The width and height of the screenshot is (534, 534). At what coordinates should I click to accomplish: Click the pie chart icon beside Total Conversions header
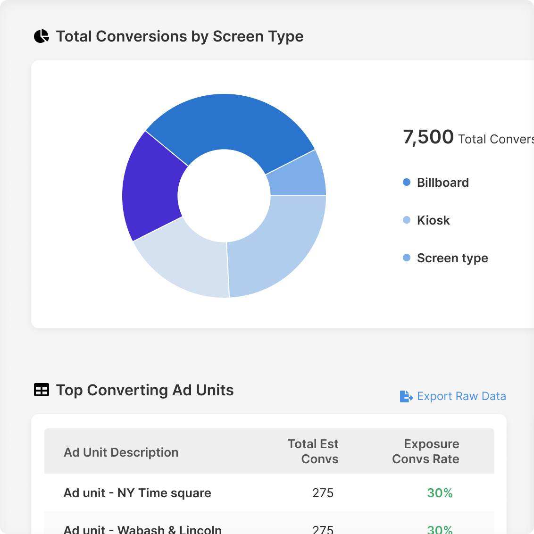click(x=42, y=36)
